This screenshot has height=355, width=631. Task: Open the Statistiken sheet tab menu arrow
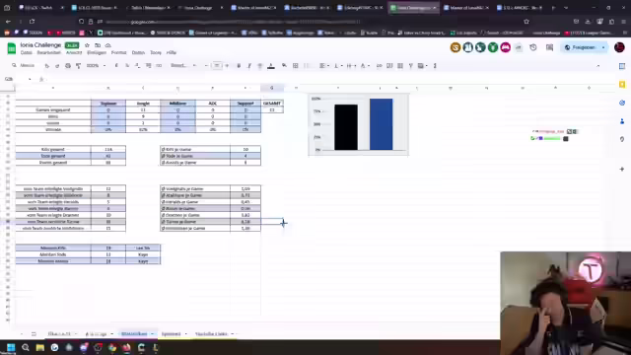pos(153,334)
